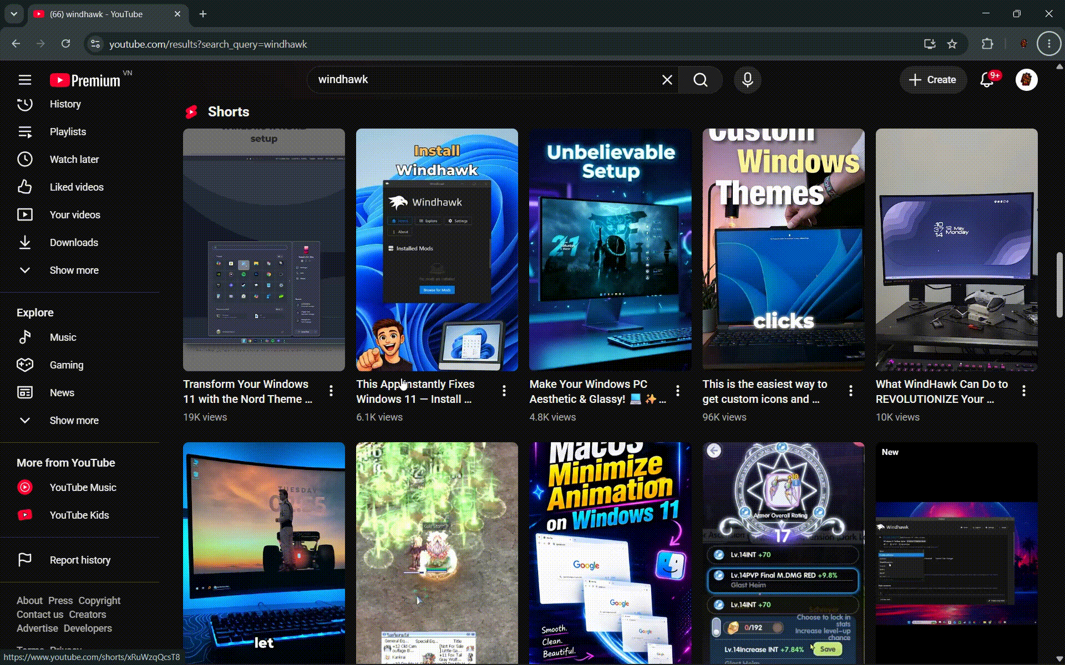The image size is (1065, 665).
Task: Open more options for 'What WindHawk Can Do' short
Action: [1024, 391]
